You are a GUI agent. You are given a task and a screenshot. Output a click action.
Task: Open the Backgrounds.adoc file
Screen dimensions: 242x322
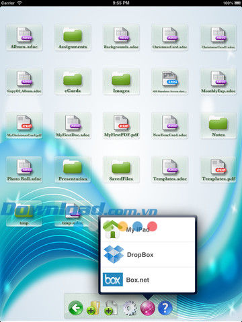121,38
